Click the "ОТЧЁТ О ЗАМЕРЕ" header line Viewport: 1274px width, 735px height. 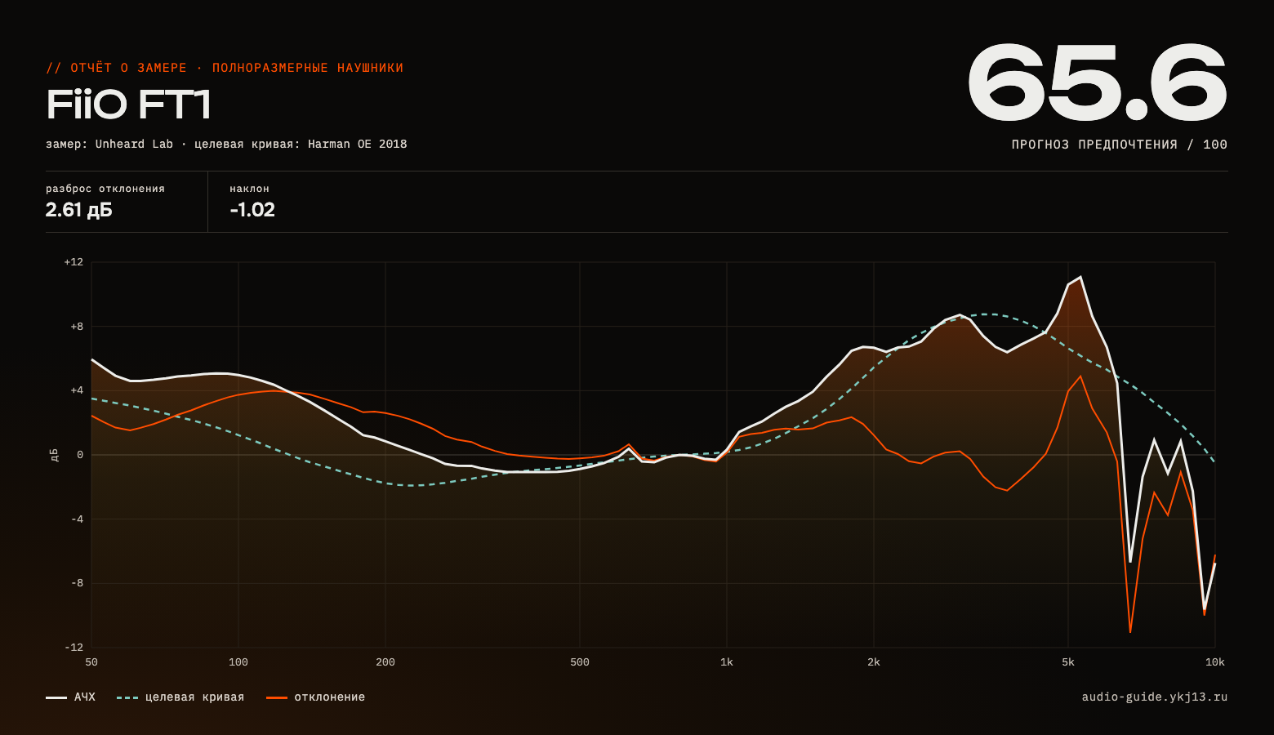225,68
